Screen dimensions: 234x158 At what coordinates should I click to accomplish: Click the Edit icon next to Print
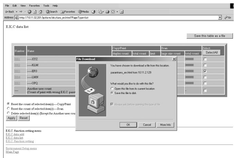113,12
